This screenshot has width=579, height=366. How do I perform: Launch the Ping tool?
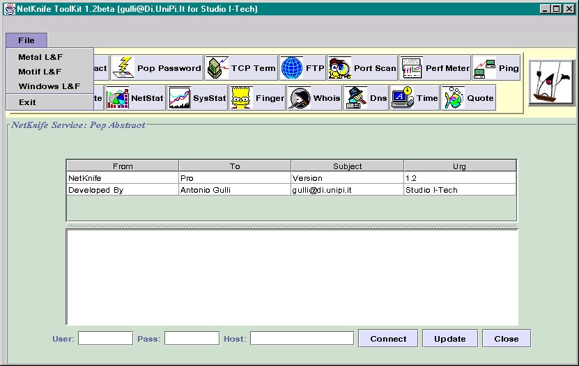496,67
